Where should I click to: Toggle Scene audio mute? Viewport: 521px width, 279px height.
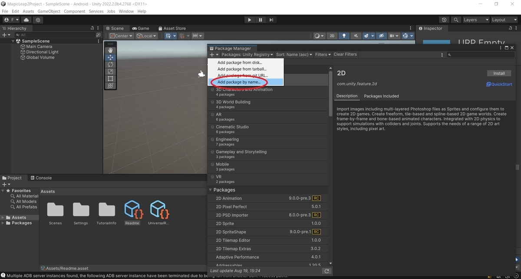[356, 36]
